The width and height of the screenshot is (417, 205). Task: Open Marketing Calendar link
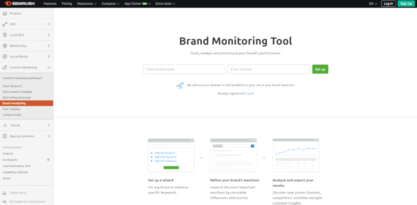click(x=15, y=172)
